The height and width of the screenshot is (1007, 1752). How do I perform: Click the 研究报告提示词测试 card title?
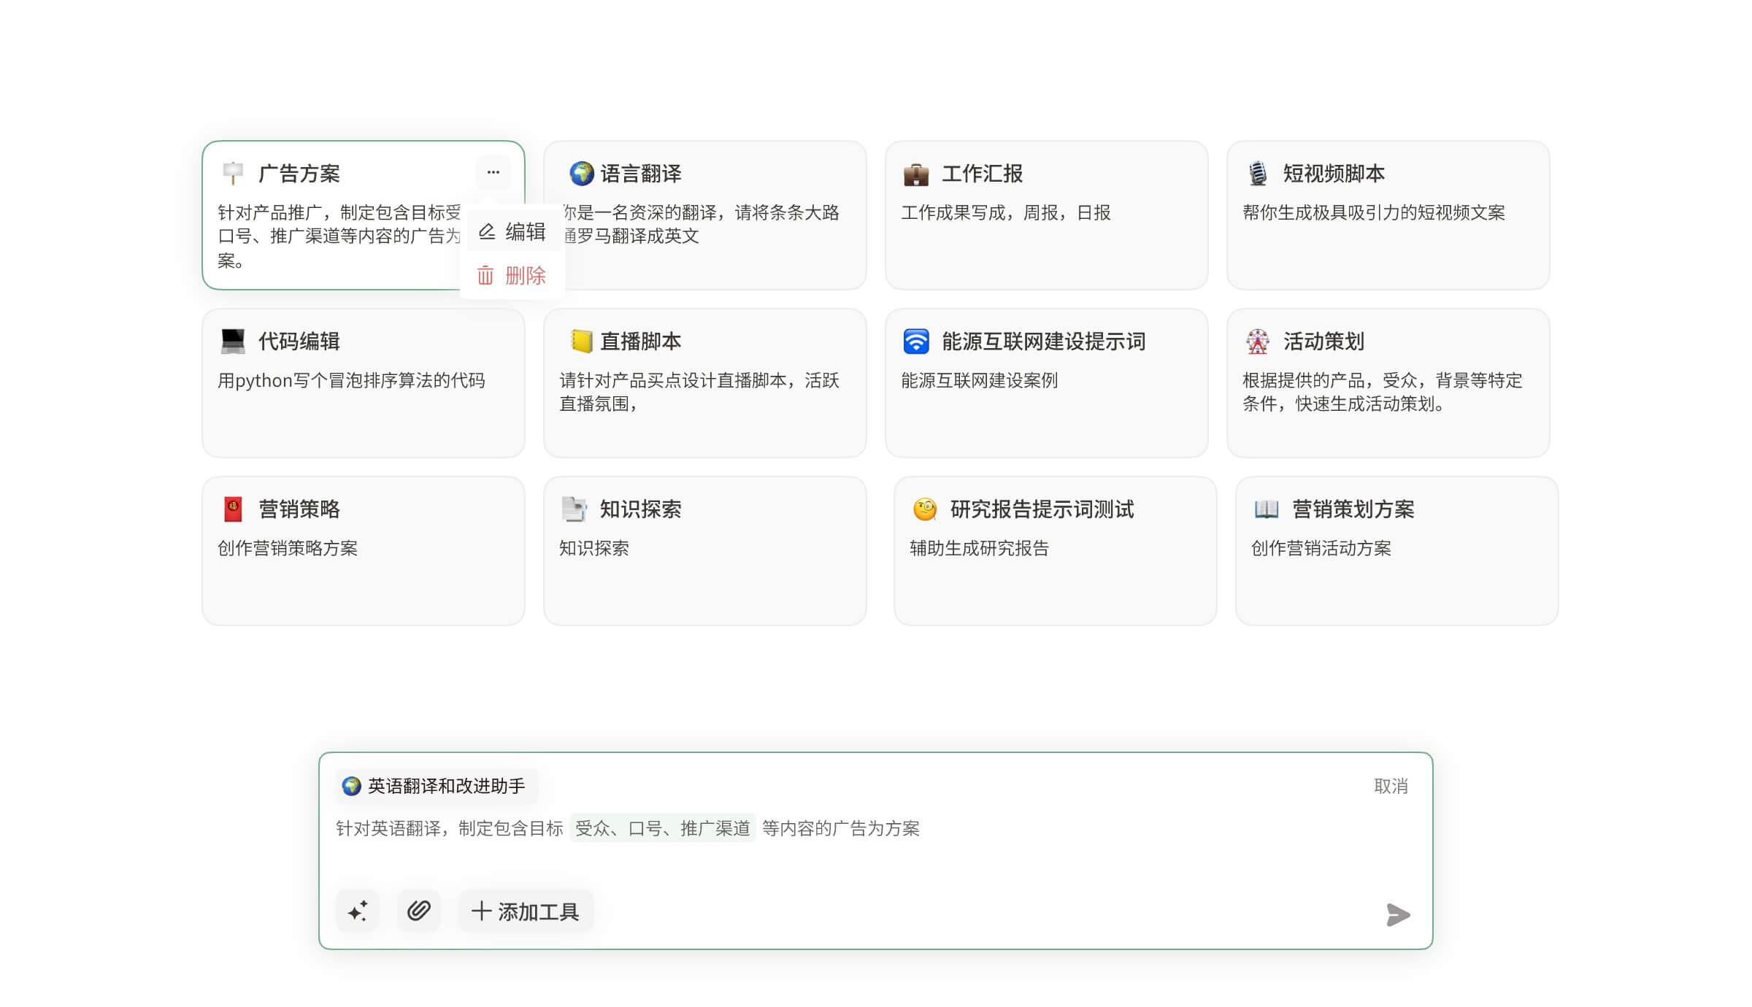tap(1042, 509)
